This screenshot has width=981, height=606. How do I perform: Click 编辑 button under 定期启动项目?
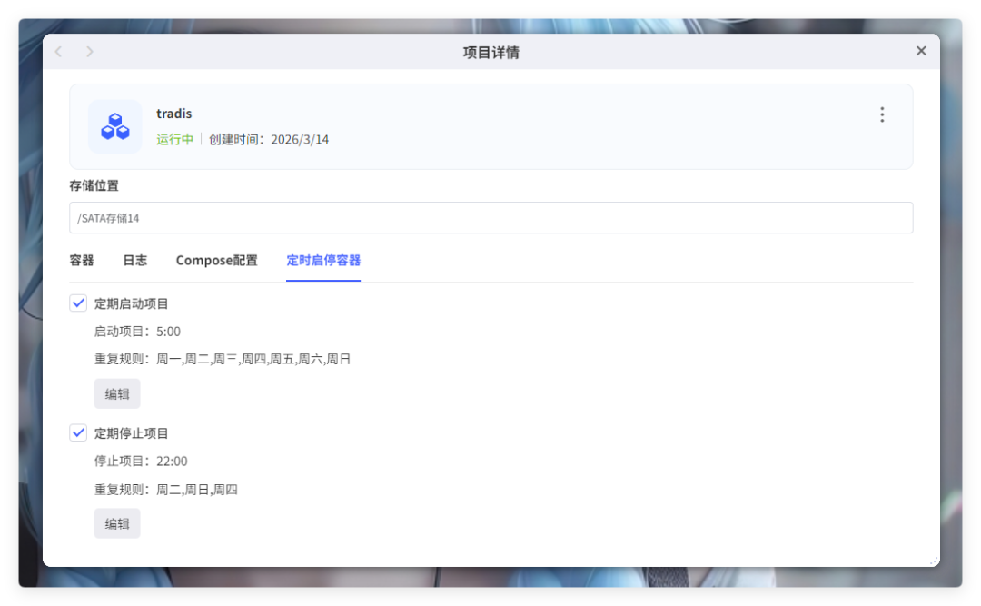tap(117, 393)
